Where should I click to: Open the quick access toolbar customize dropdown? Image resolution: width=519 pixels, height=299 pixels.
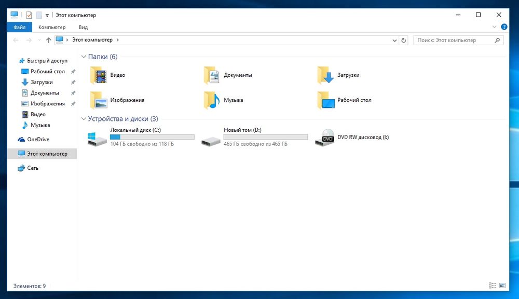[47, 15]
